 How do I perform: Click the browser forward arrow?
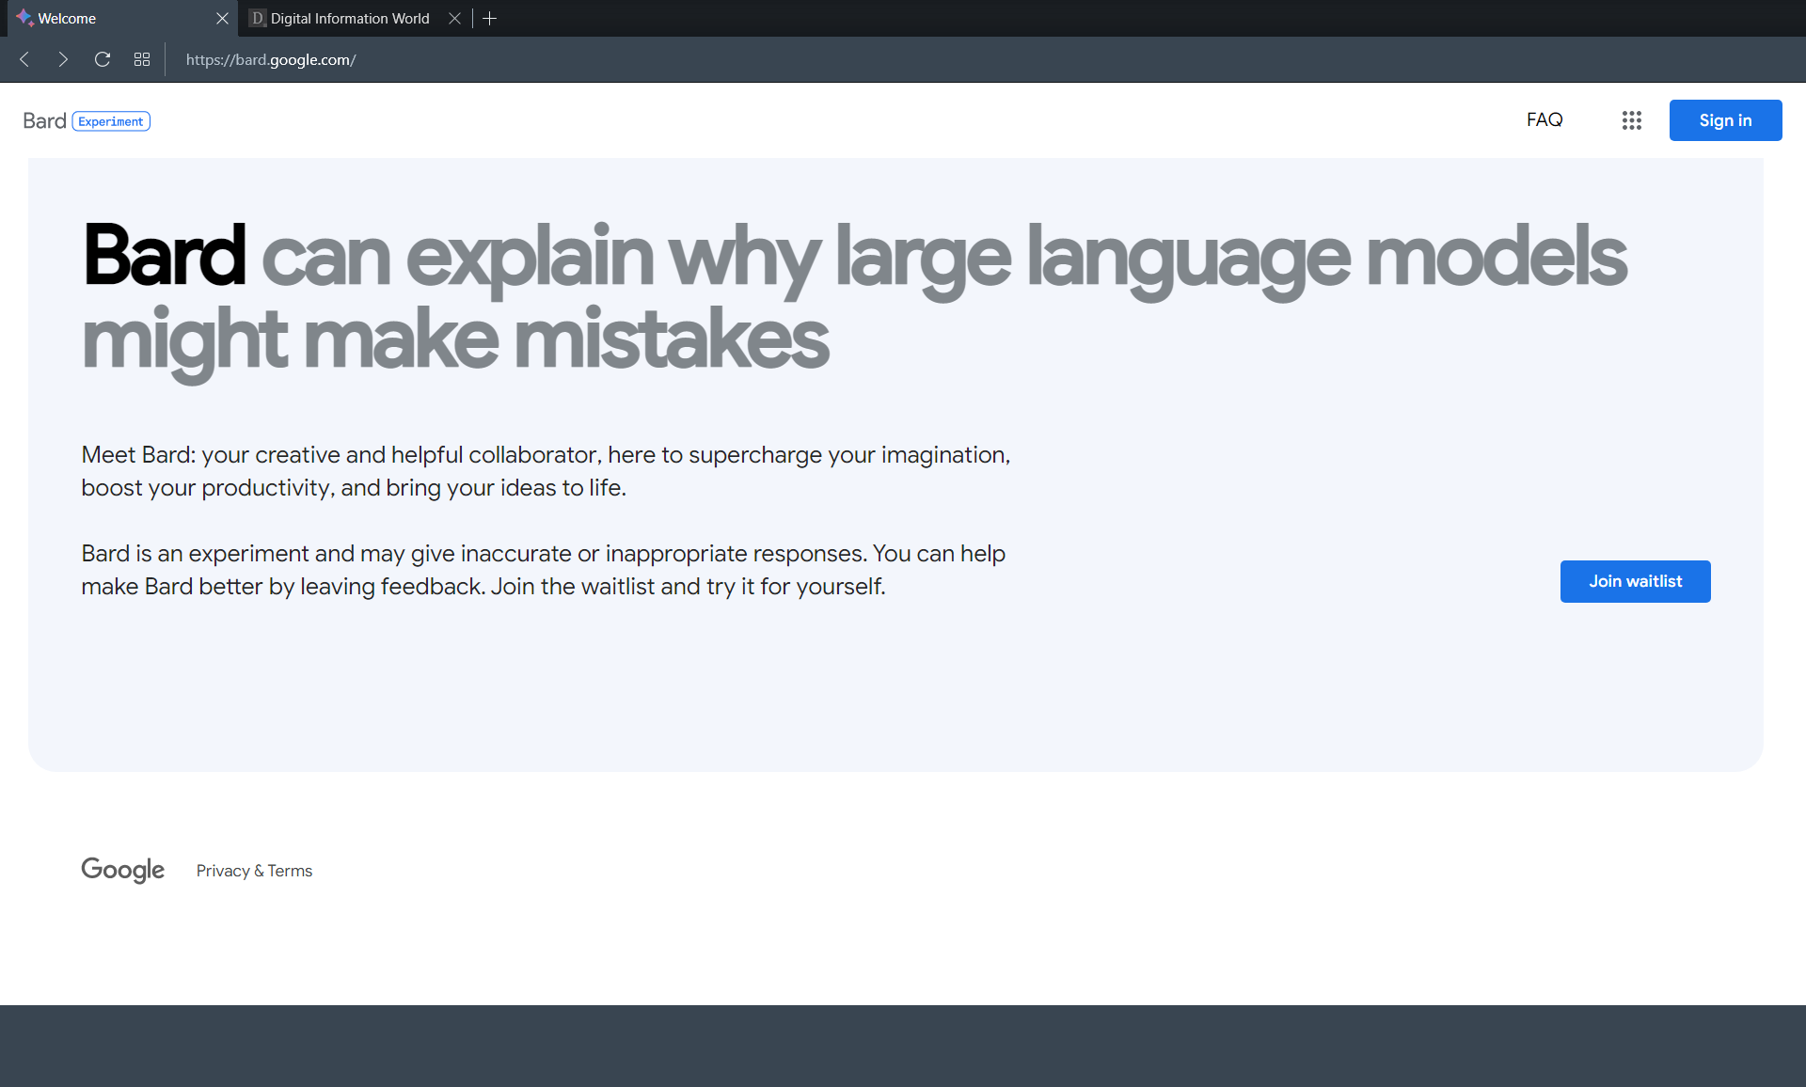click(63, 59)
